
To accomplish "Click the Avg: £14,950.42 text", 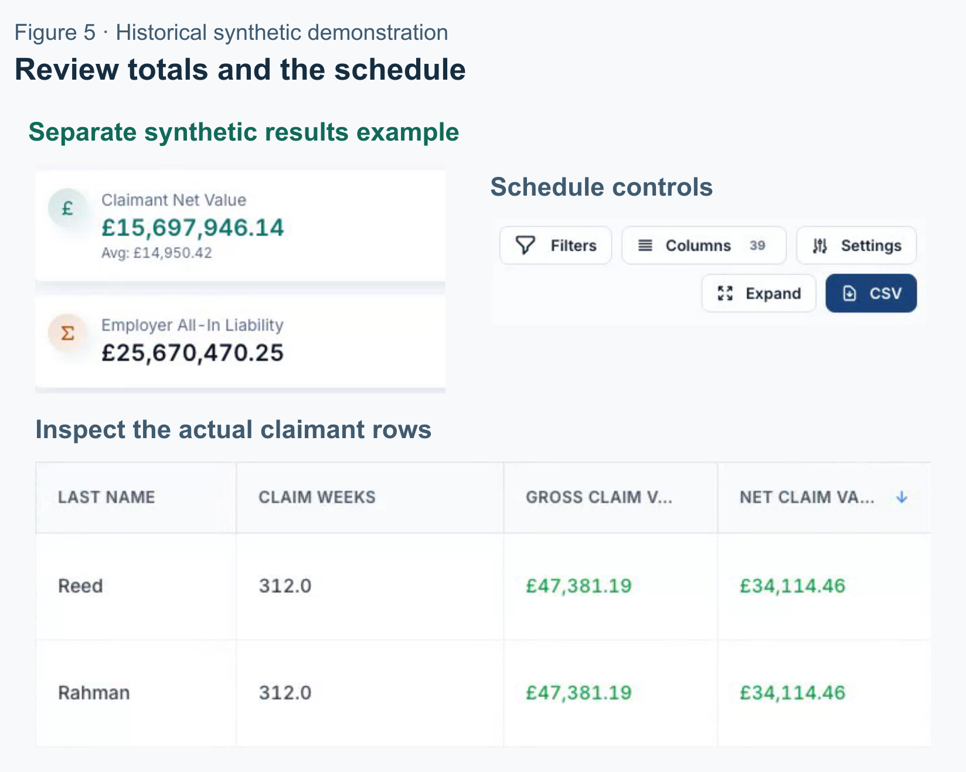I will (157, 253).
